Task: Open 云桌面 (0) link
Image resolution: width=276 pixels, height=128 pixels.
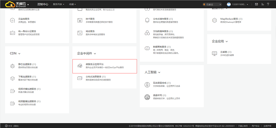Action: pyautogui.click(x=226, y=52)
